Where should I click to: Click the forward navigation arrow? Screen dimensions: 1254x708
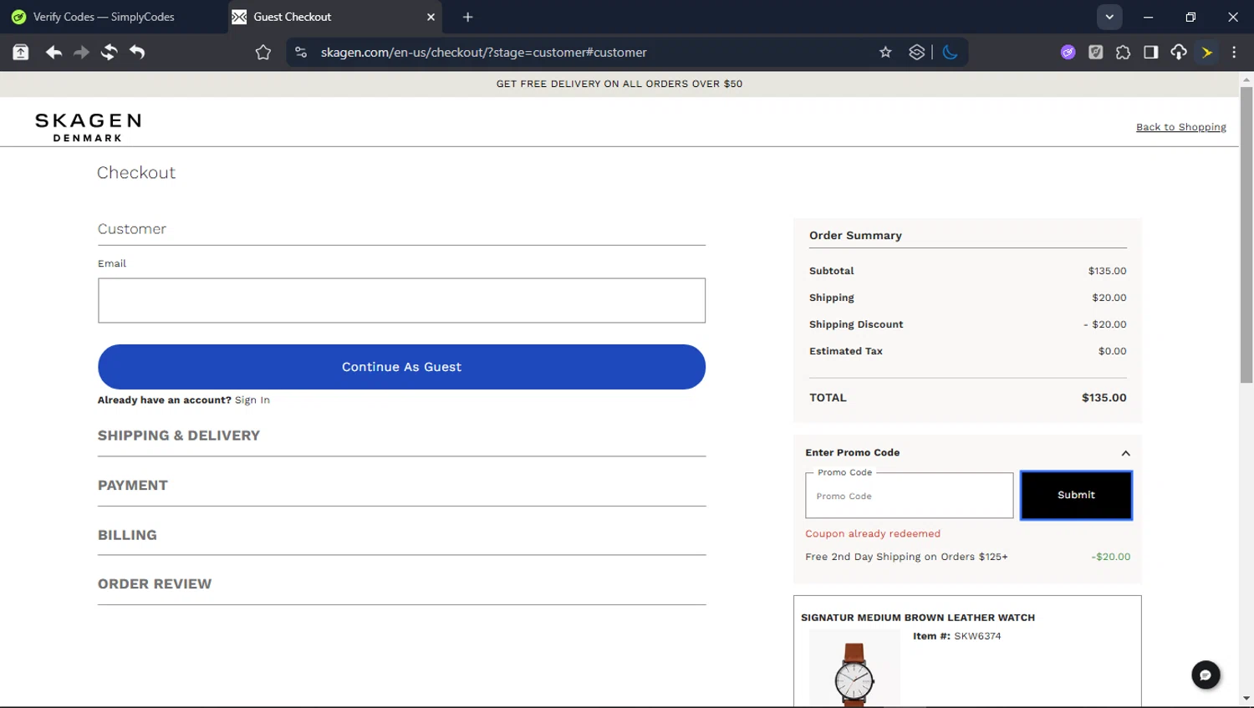pos(81,52)
